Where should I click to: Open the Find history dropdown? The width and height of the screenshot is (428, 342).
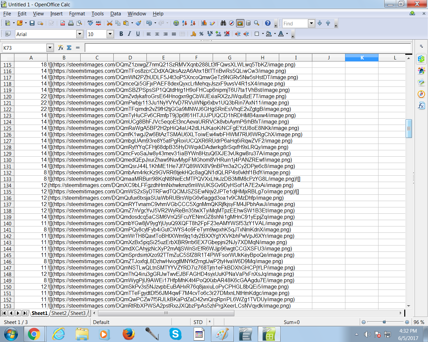[311, 23]
